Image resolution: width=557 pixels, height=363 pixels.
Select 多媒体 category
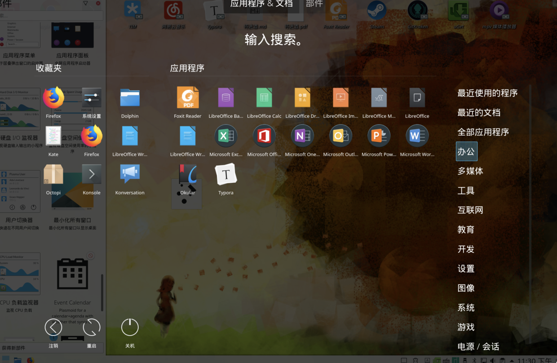click(470, 171)
